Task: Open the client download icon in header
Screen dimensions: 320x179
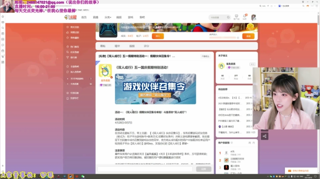Action: tap(236, 17)
